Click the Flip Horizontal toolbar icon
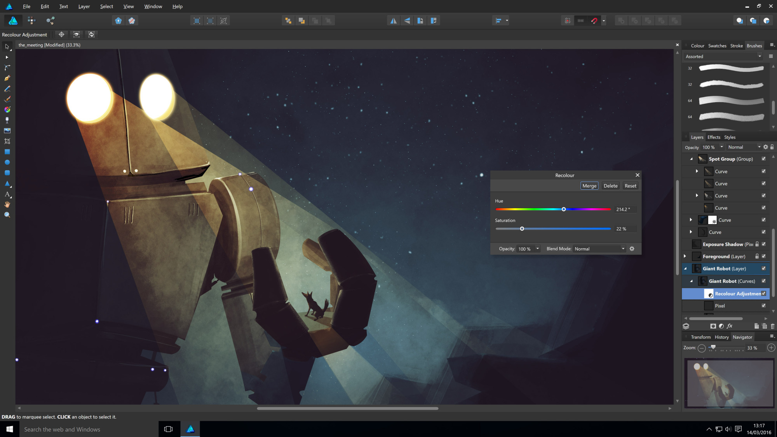 [x=393, y=21]
